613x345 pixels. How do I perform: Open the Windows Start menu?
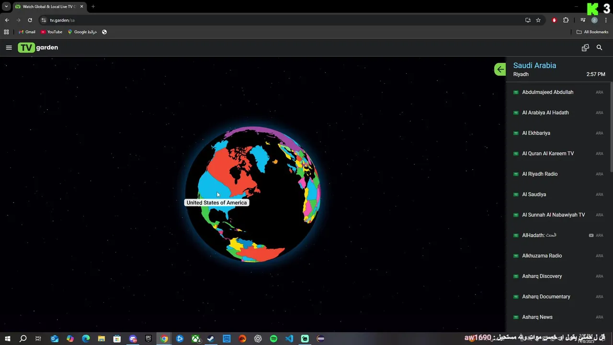(x=7, y=339)
